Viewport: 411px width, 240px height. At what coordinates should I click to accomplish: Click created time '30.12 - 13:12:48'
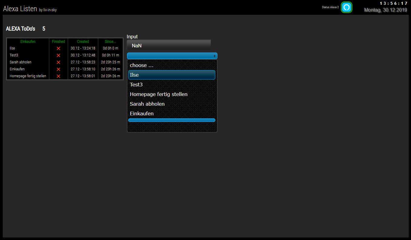83,55
